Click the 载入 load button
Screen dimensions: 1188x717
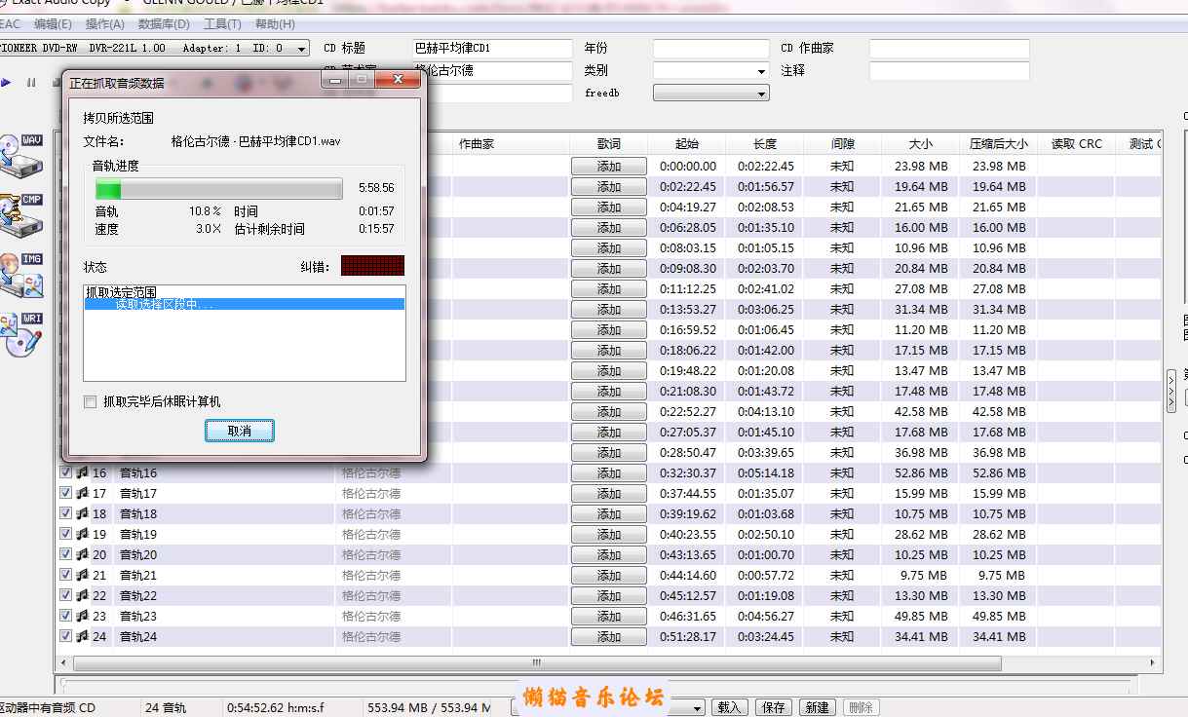(729, 707)
